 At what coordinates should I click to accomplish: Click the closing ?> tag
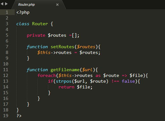point(19,116)
